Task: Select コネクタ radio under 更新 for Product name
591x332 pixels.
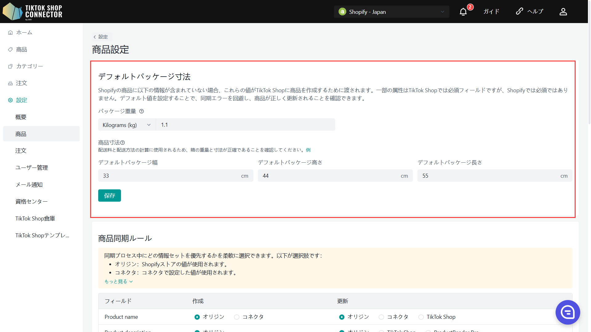Action: 381,317
